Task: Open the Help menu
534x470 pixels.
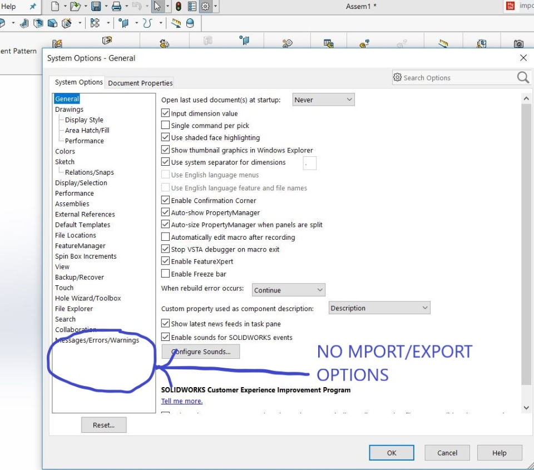Action: tap(8, 7)
